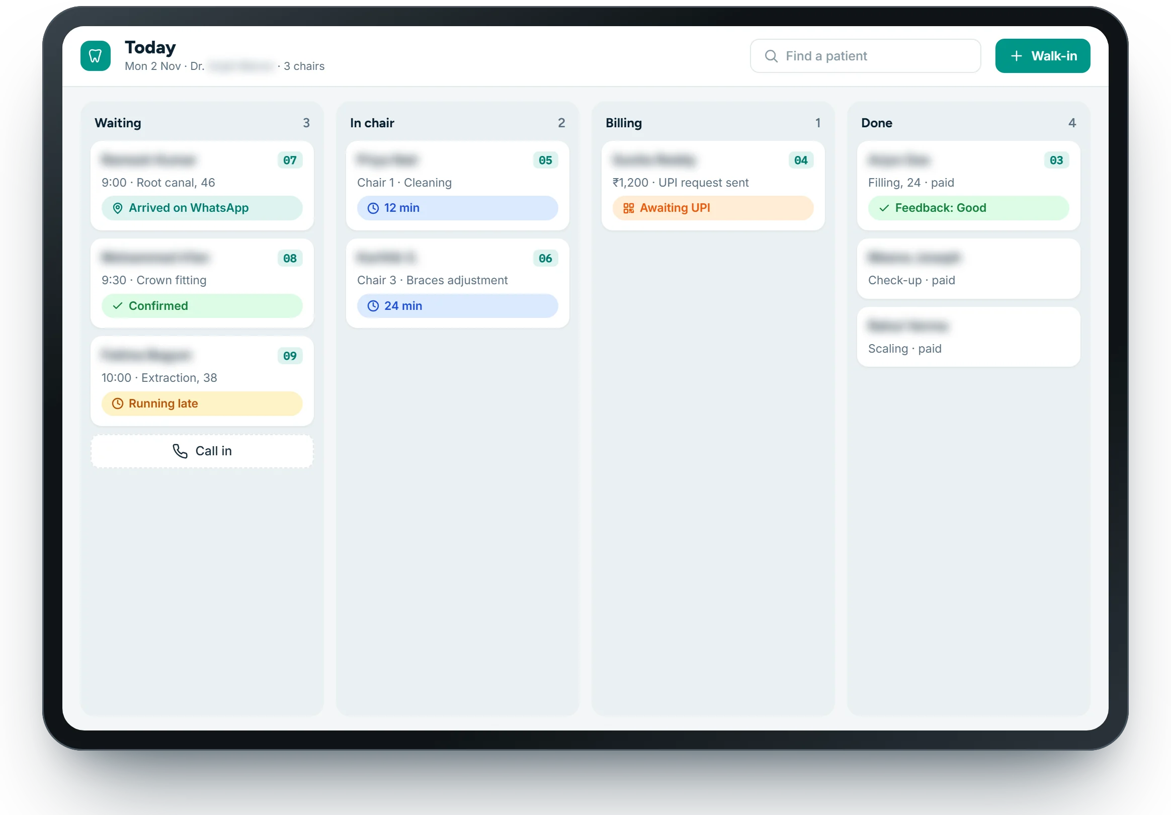
Task: Click the clock icon beside 24 min
Action: tap(373, 306)
